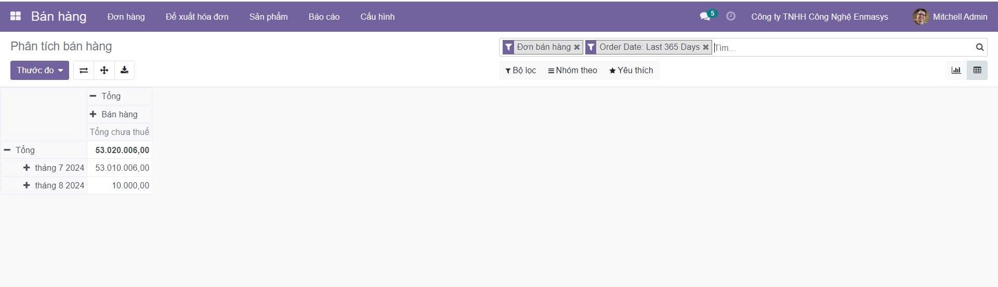Switch to the pivot table view
This screenshot has height=287, width=998.
coord(977,71)
